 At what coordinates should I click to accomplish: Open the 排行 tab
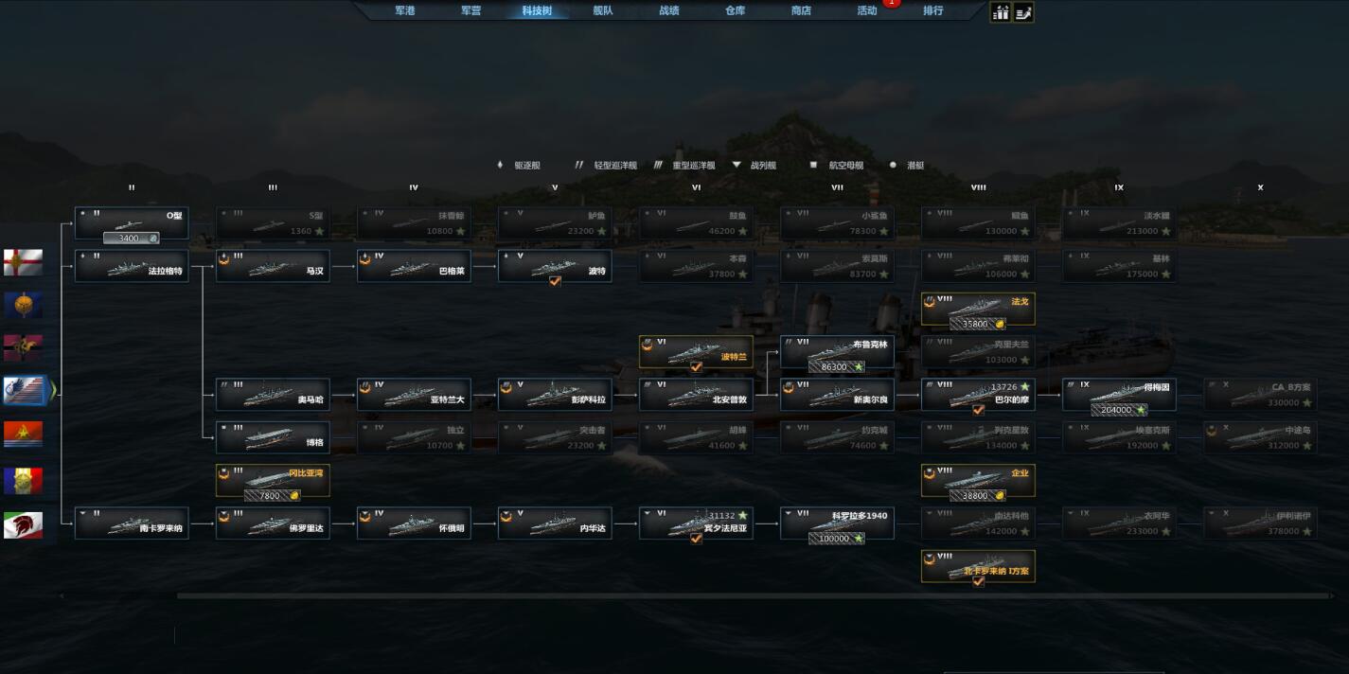(933, 10)
